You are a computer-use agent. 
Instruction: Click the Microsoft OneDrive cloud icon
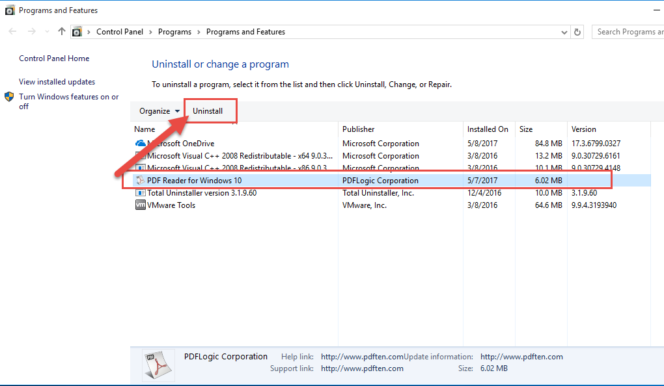[x=140, y=144]
